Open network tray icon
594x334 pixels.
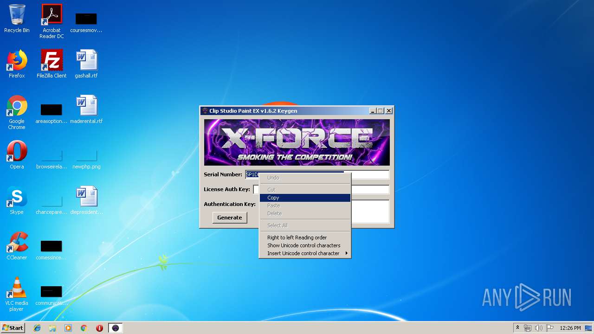coord(528,328)
